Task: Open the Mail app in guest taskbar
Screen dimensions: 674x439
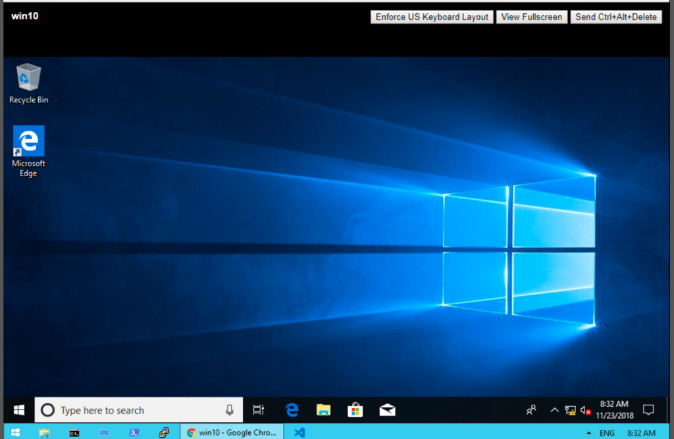Action: 387,410
